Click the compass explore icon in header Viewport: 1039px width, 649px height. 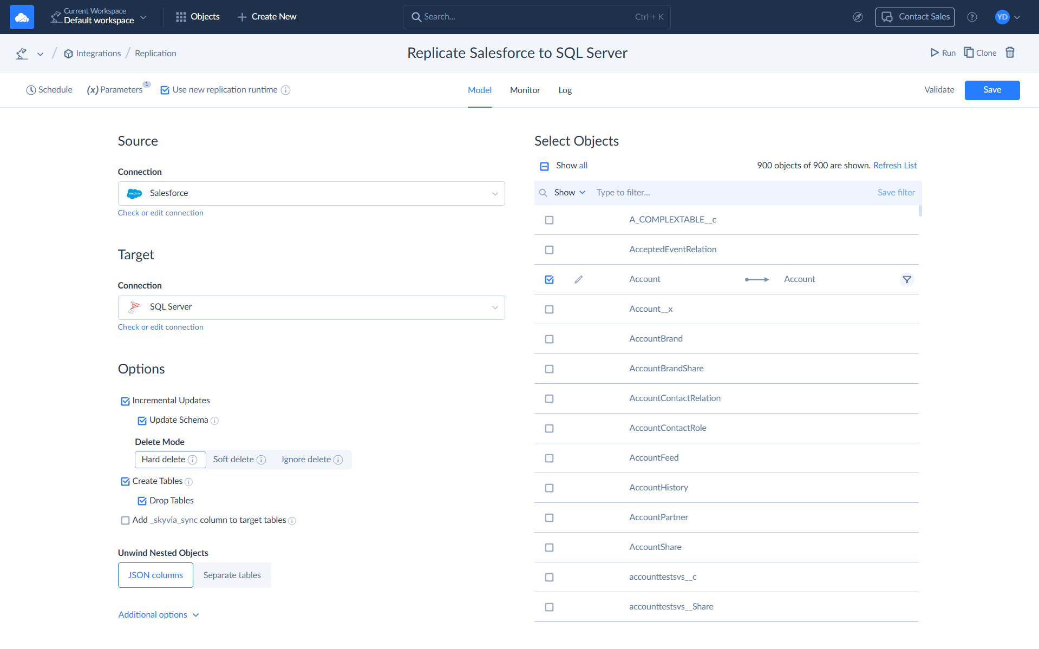(858, 17)
